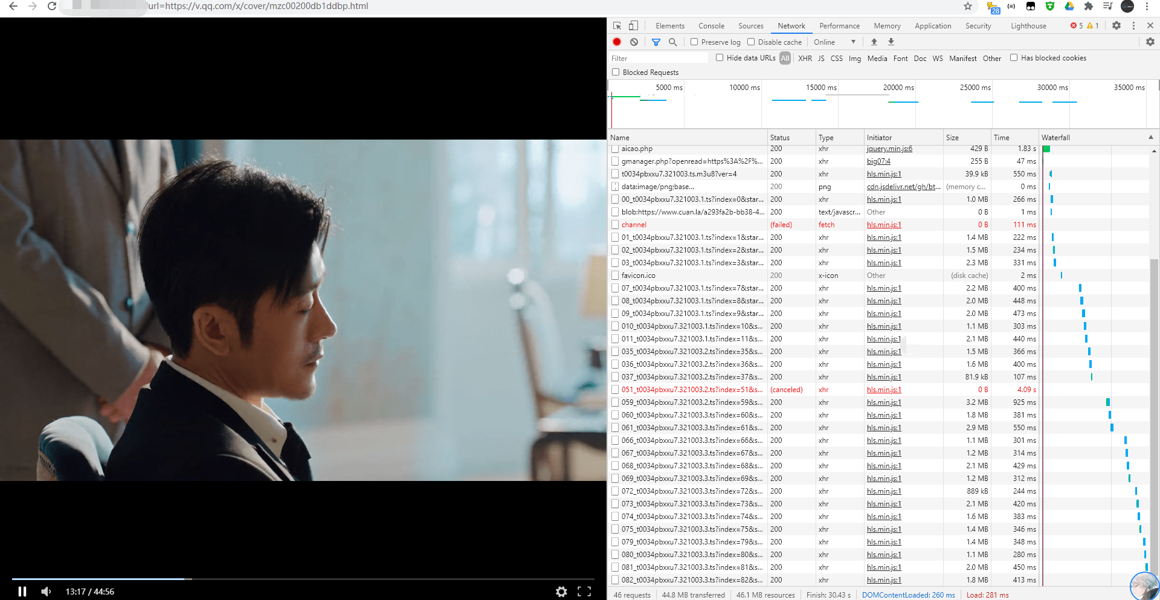
Task: Open the Online throttling dropdown
Action: tap(834, 42)
